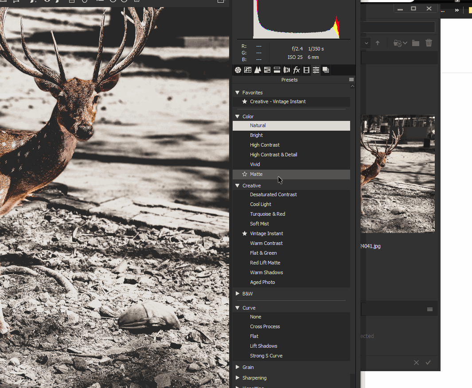The width and height of the screenshot is (472, 388).
Task: Collapse the Color preset group
Action: tap(237, 116)
